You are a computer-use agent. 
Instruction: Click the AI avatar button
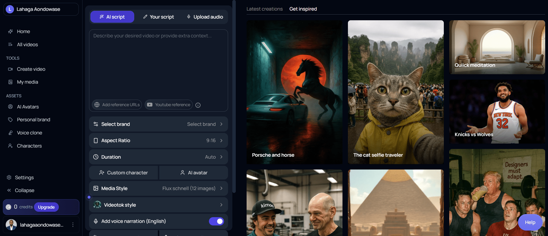[x=194, y=173]
